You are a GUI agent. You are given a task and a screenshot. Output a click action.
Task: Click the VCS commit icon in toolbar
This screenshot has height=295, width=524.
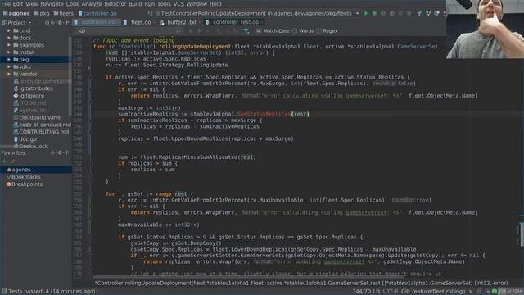point(428,13)
